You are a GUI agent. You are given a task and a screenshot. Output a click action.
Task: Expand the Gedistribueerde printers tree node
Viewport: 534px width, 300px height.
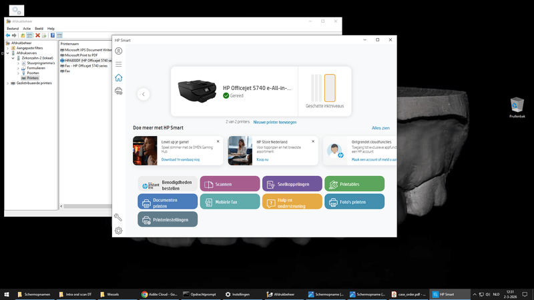coord(8,83)
